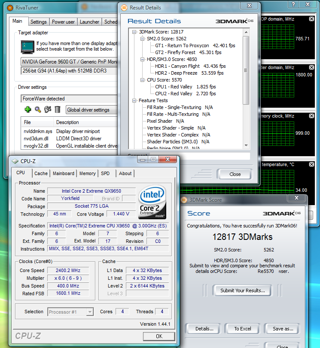The height and width of the screenshot is (348, 320).
Task: Click Close in the Result Details window
Action: 235,174
